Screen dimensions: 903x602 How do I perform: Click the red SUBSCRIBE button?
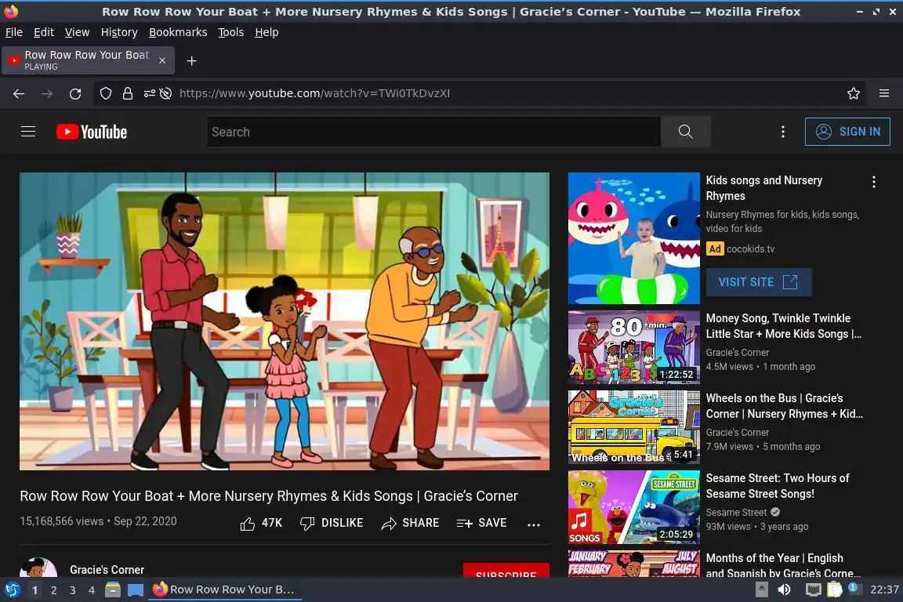click(506, 571)
